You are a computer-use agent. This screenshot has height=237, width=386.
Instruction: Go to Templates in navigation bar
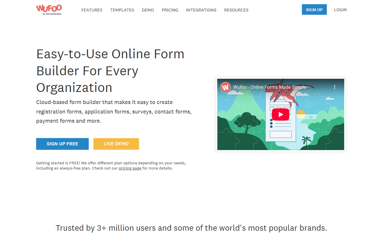coord(122,10)
